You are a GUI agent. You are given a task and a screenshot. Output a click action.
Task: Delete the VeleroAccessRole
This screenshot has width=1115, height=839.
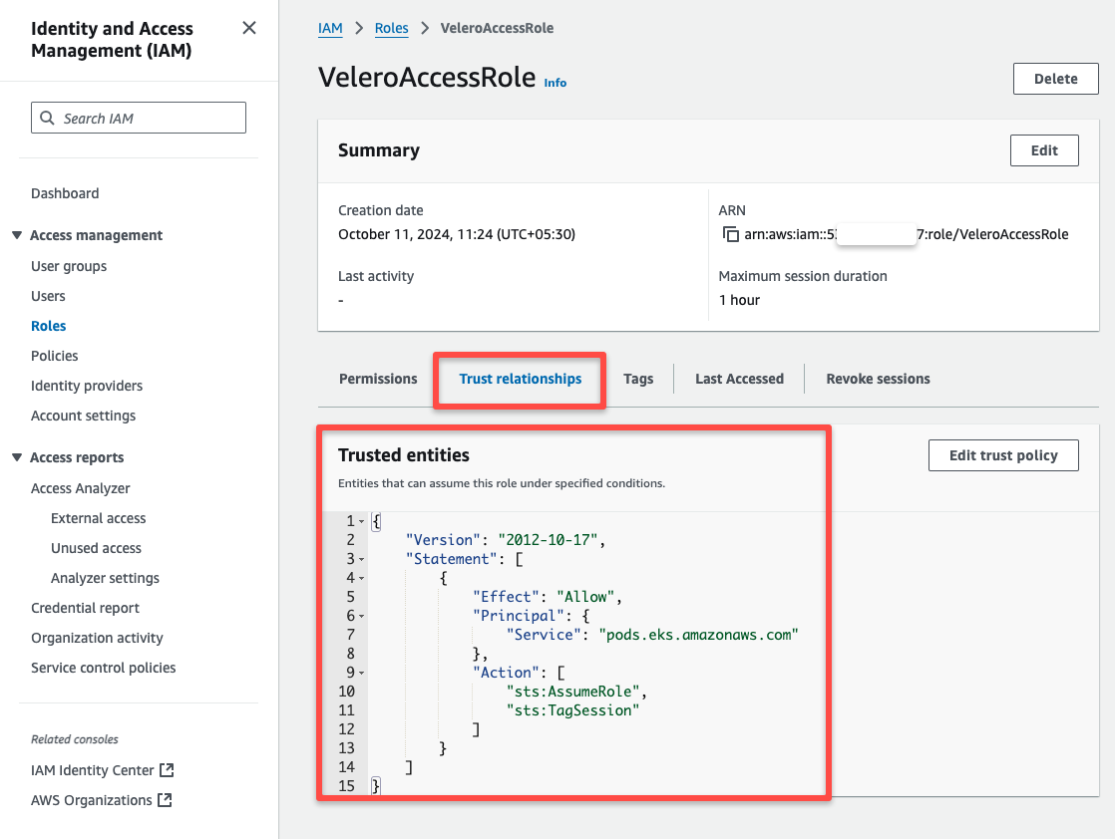1055,78
